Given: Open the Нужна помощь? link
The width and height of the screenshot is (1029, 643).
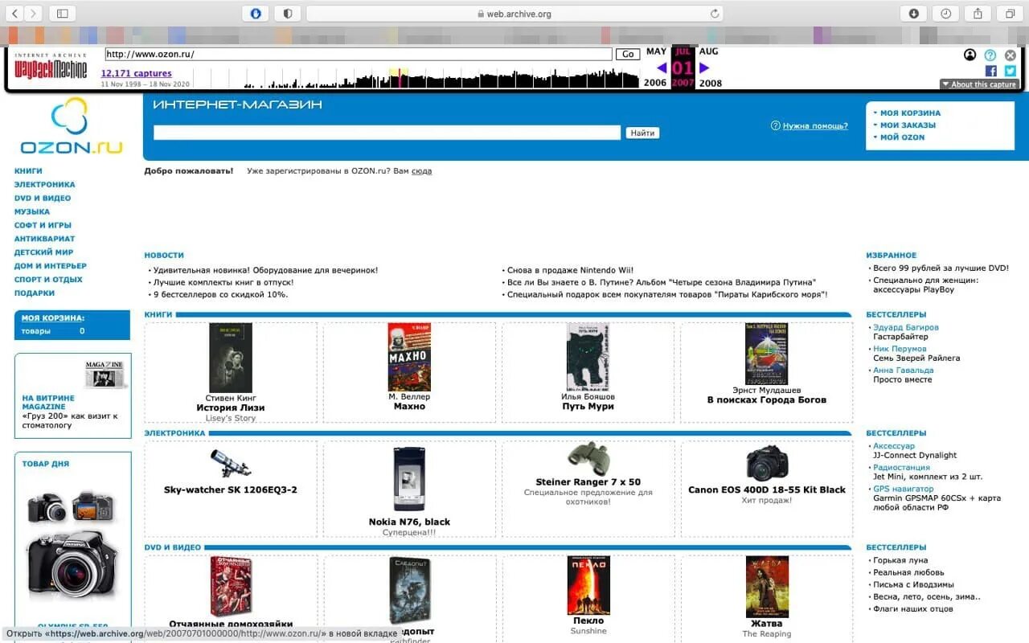Looking at the screenshot, I should point(815,125).
